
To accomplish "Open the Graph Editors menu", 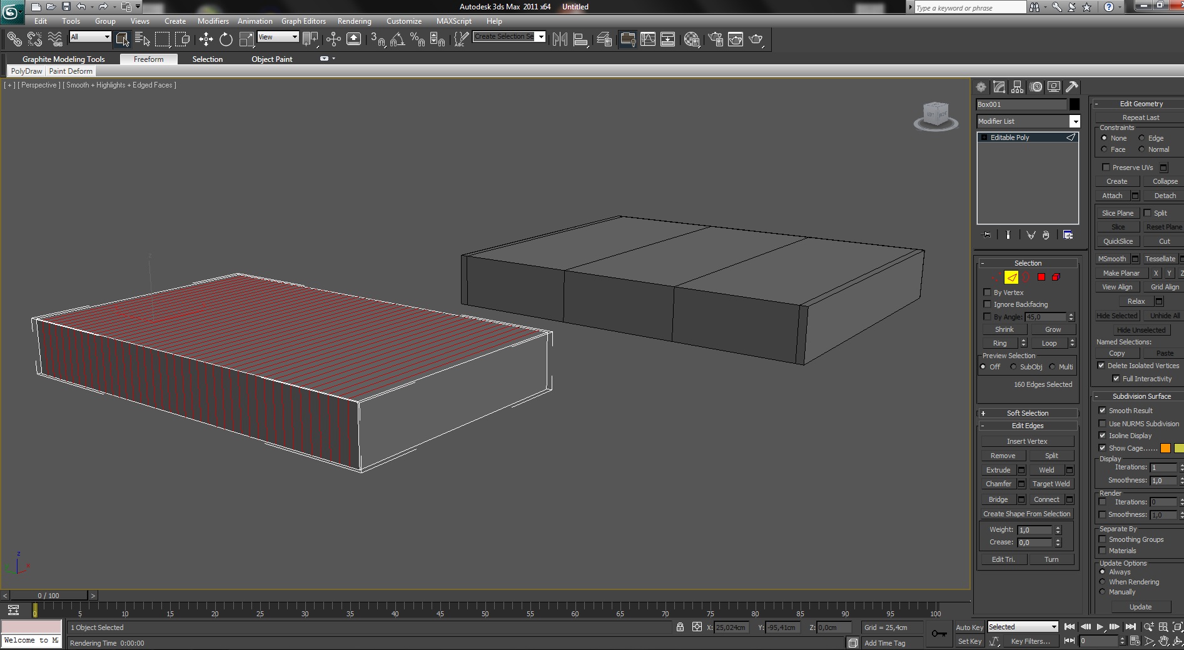I will (x=303, y=21).
